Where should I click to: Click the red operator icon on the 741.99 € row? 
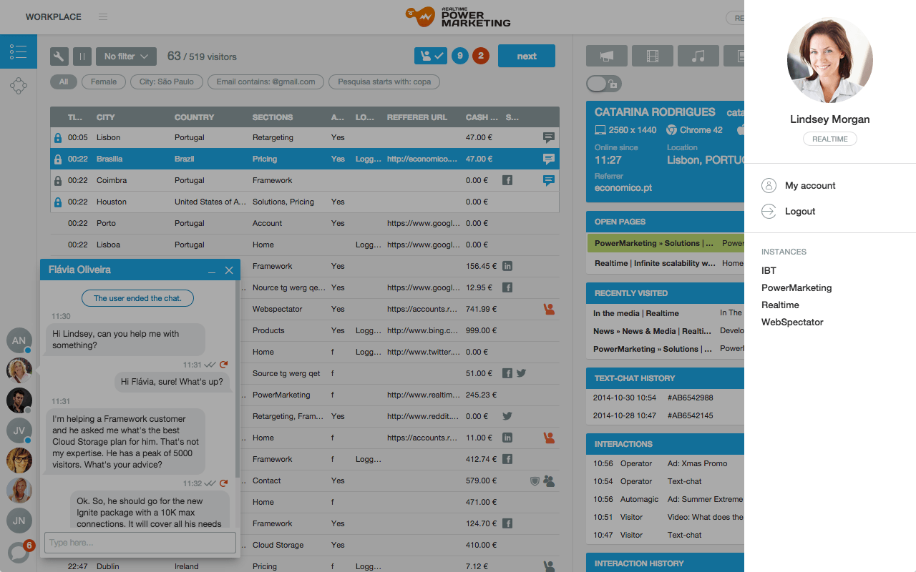pos(549,309)
